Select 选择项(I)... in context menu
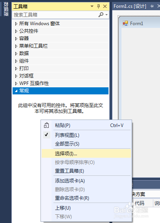This screenshot has height=223, width=160. (x=86, y=153)
